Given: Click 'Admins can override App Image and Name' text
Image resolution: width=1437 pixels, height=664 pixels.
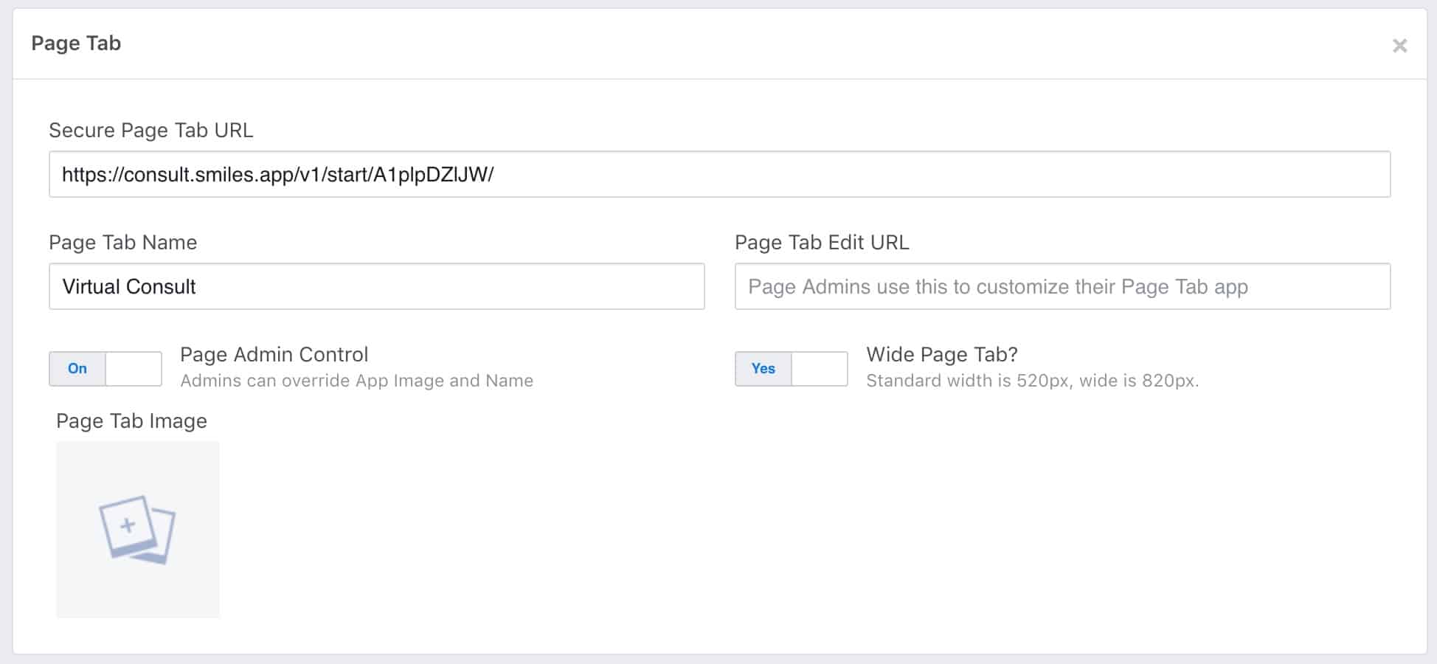Looking at the screenshot, I should click(356, 381).
